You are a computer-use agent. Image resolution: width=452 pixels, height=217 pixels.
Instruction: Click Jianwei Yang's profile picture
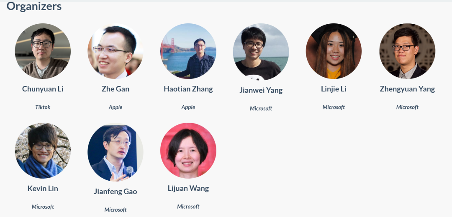coord(261,51)
